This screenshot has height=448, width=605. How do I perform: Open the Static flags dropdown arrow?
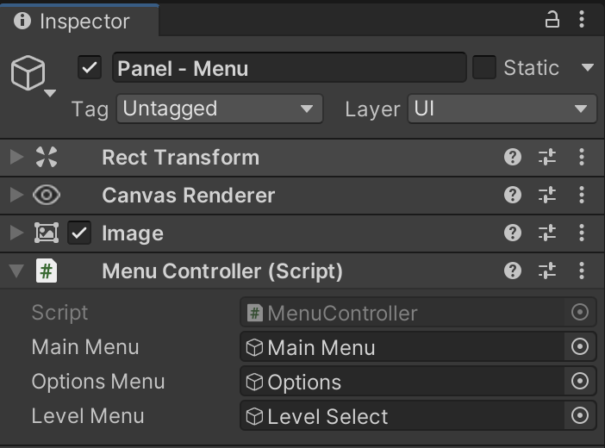588,67
